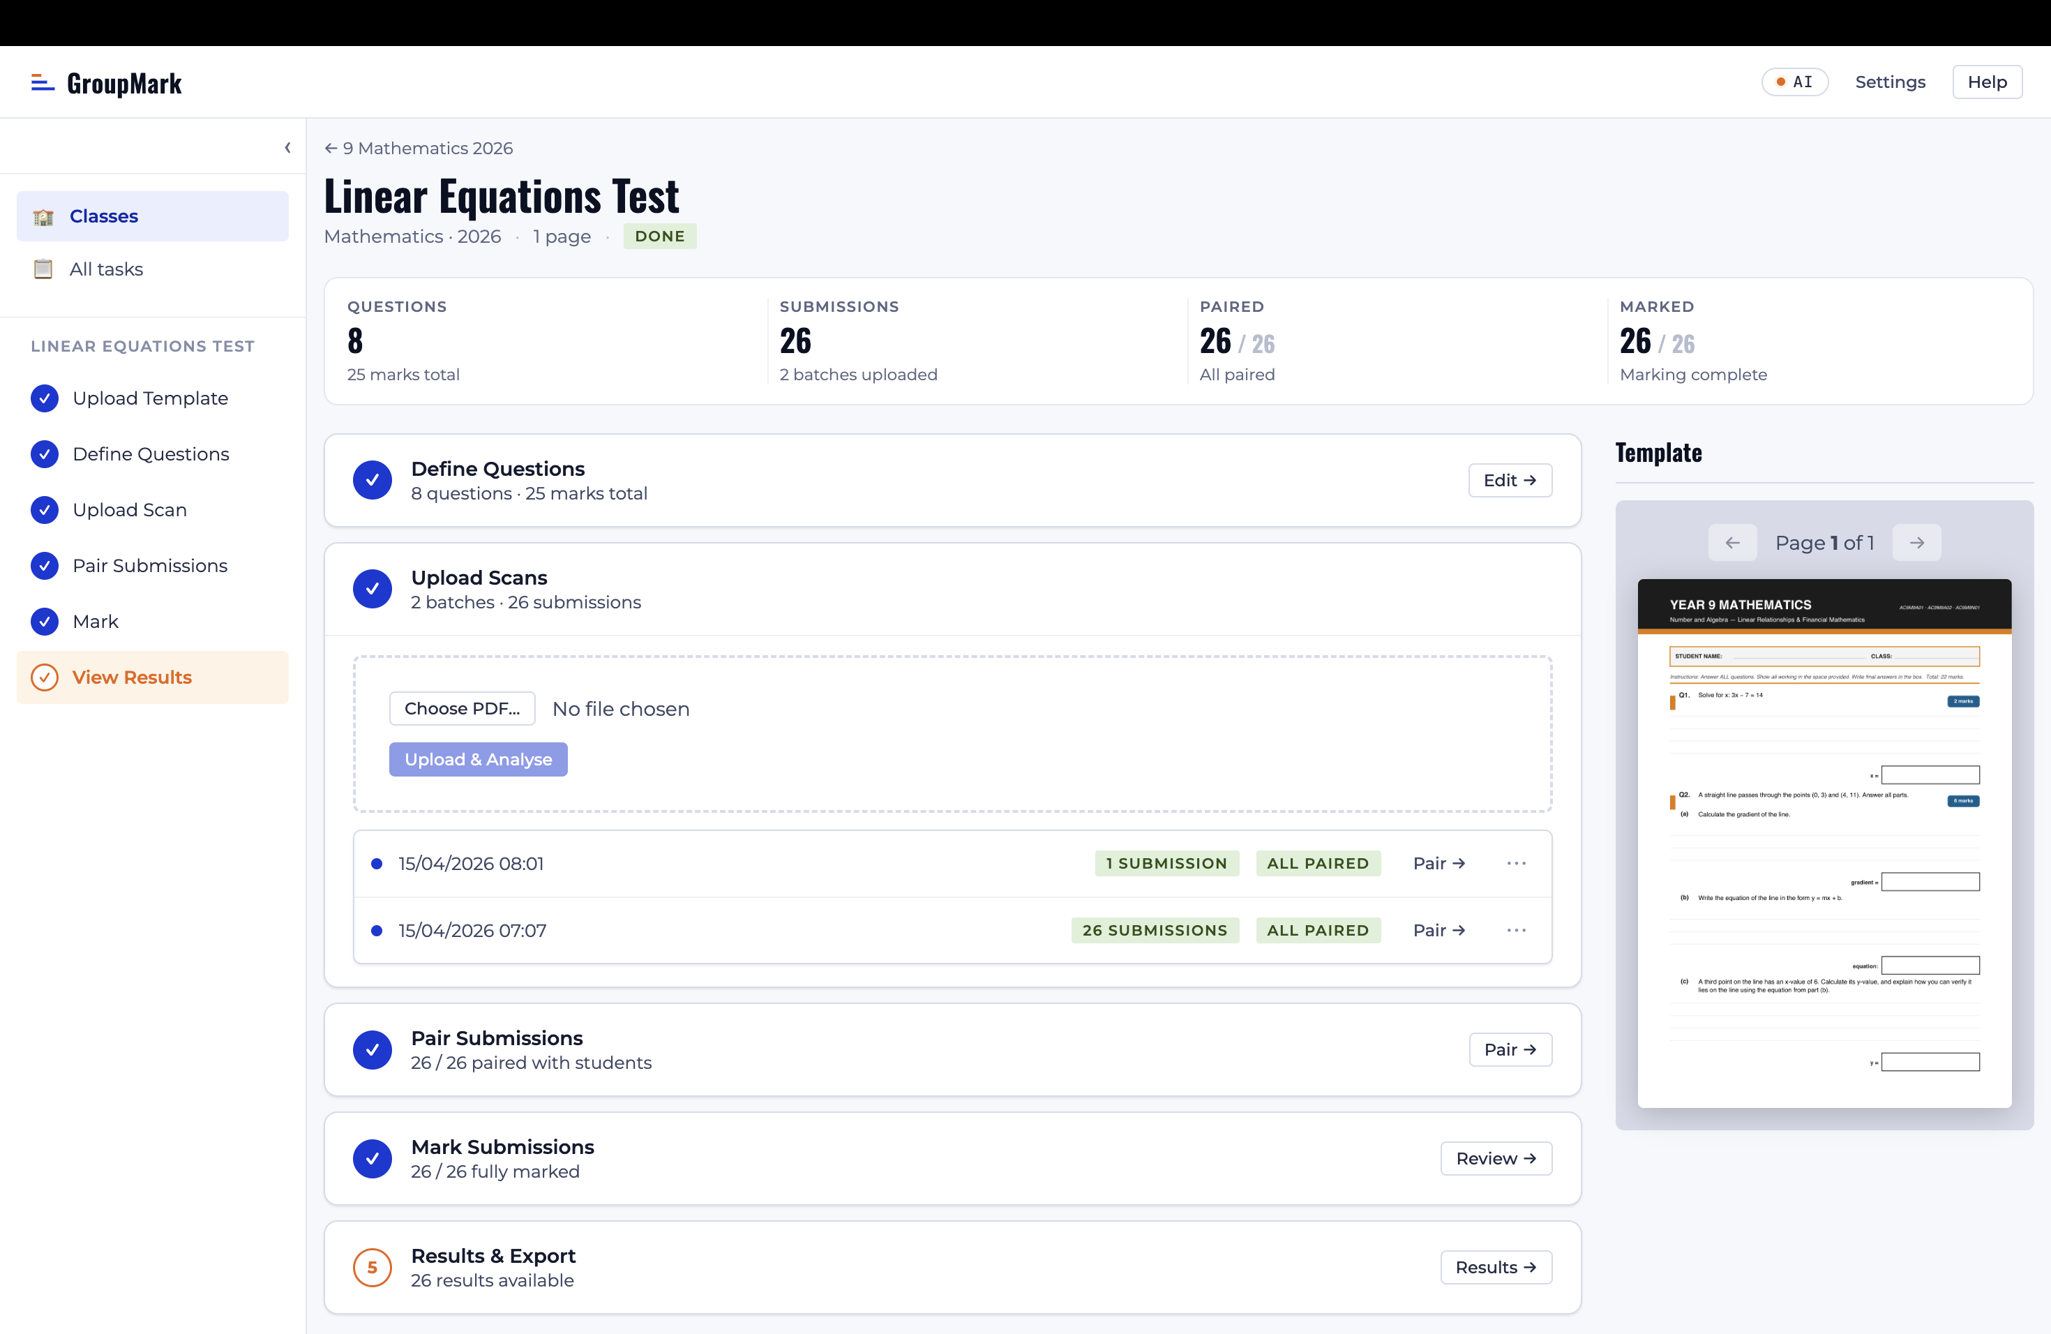Click the GroupMark logo icon
This screenshot has height=1334, width=2051.
pyautogui.click(x=43, y=83)
